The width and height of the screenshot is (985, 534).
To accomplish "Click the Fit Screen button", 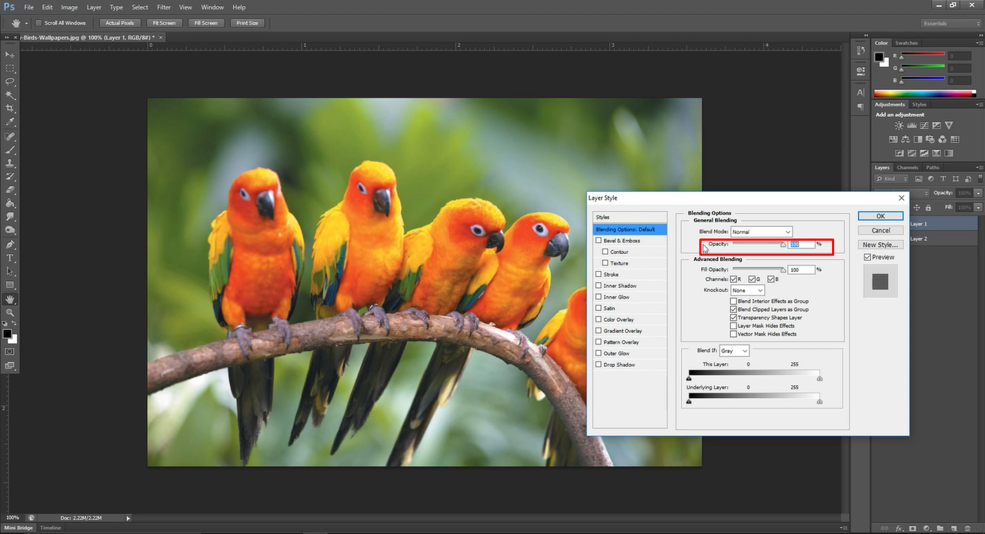I will [163, 23].
